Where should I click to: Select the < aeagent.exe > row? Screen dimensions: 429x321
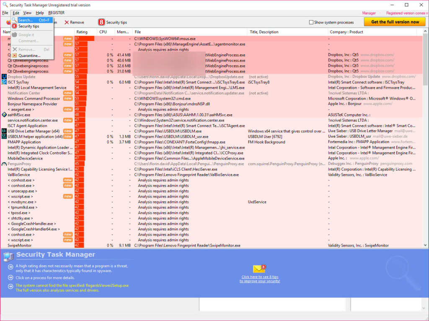[x=212, y=109]
